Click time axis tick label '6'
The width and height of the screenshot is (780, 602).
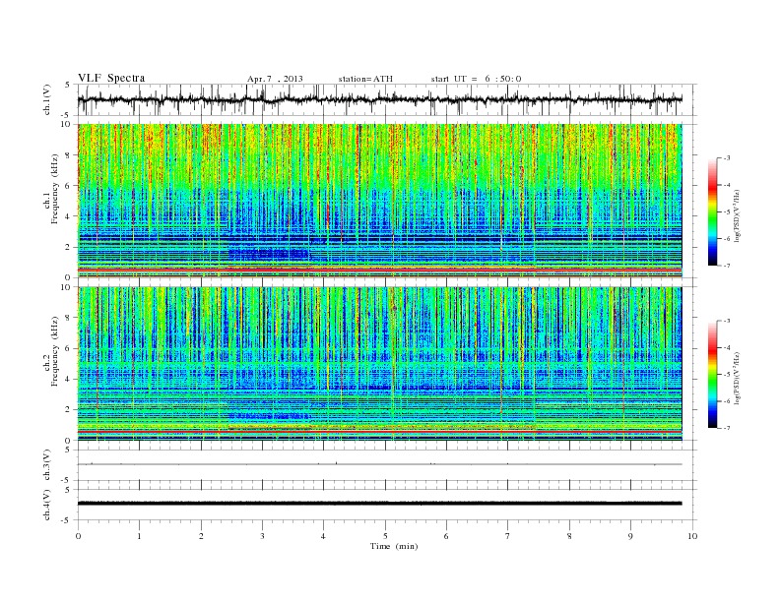coord(446,536)
